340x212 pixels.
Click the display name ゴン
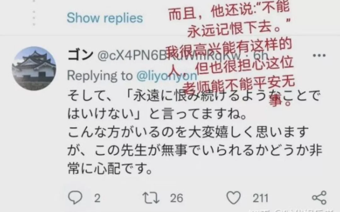click(x=81, y=55)
